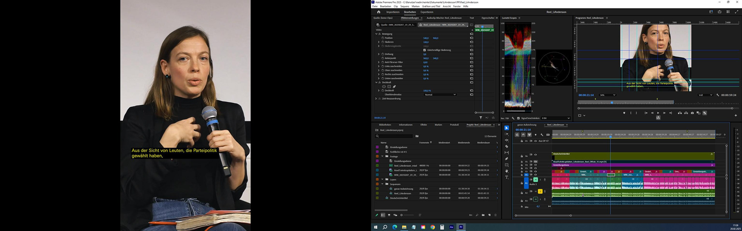This screenshot has height=231, width=742.
Task: Select the Selection tool arrow in timeline toolbox
Action: (507, 128)
